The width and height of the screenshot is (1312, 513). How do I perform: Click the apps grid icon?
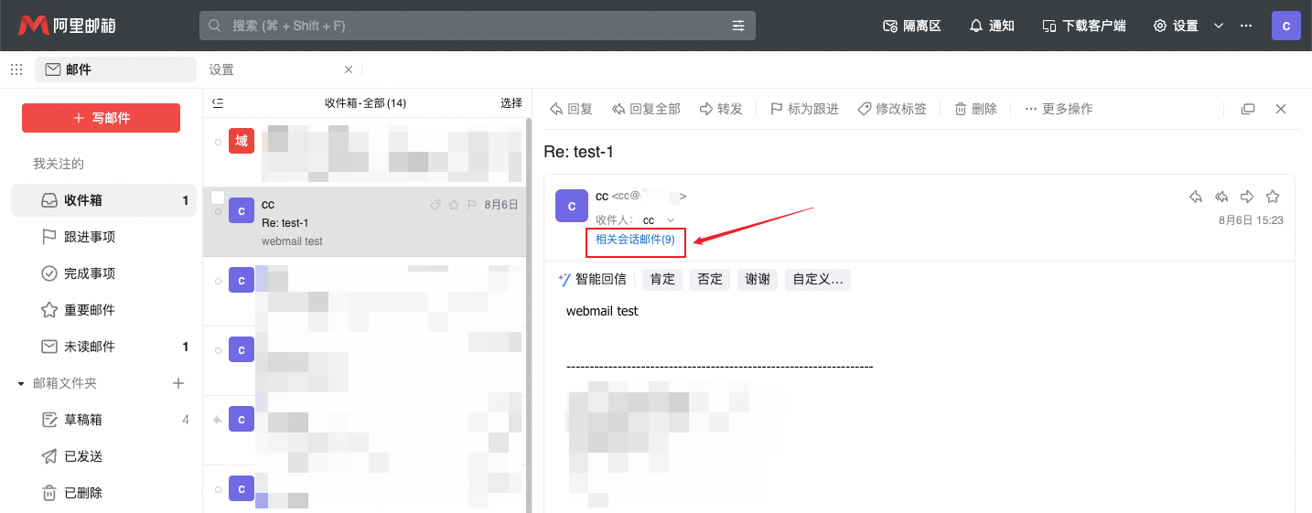click(16, 69)
